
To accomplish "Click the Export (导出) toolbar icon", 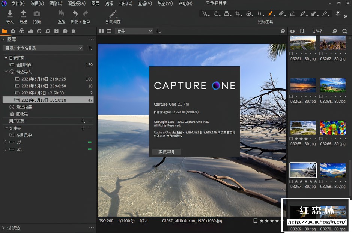I will (x=23, y=14).
